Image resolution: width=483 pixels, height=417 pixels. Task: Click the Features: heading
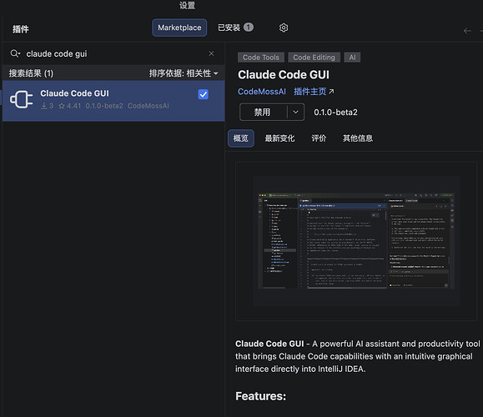(x=260, y=396)
